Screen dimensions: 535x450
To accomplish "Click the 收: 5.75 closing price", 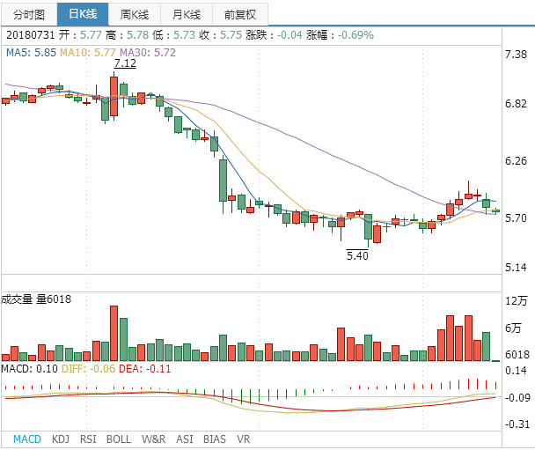I will pyautogui.click(x=220, y=35).
